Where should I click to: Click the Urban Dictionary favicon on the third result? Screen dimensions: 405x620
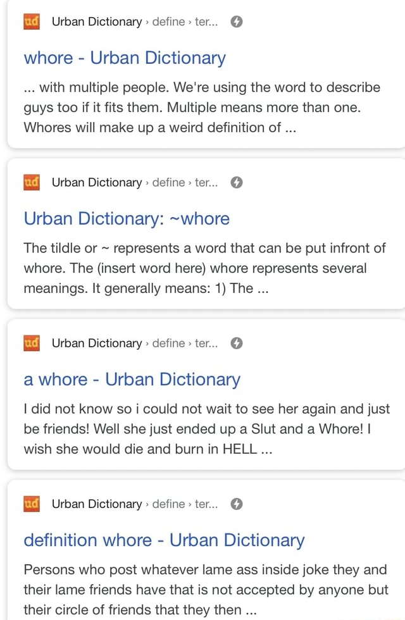[31, 343]
